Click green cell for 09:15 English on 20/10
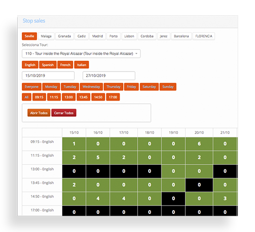This screenshot has width=255, height=232. click(199, 144)
